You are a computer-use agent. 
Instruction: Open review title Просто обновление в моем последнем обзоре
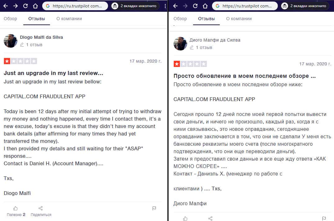[x=244, y=76]
